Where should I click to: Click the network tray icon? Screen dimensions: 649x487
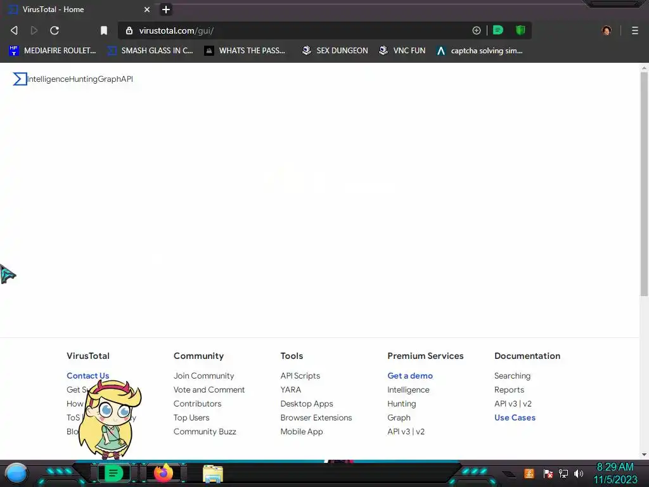(x=563, y=473)
